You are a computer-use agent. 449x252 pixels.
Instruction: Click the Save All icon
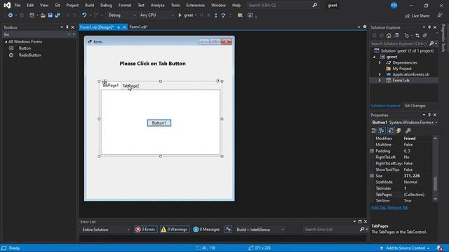coord(58,15)
